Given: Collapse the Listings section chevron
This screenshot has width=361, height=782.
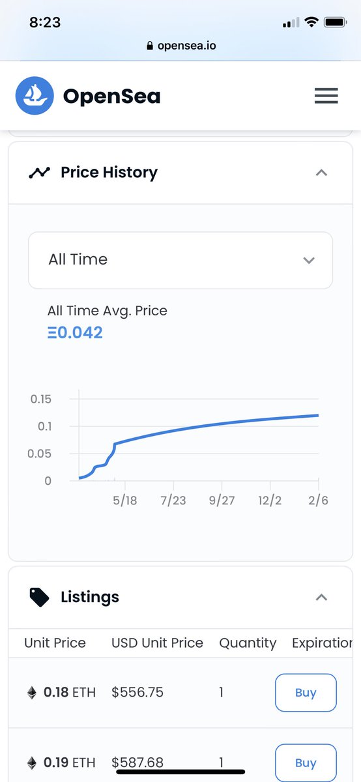Looking at the screenshot, I should (x=321, y=597).
